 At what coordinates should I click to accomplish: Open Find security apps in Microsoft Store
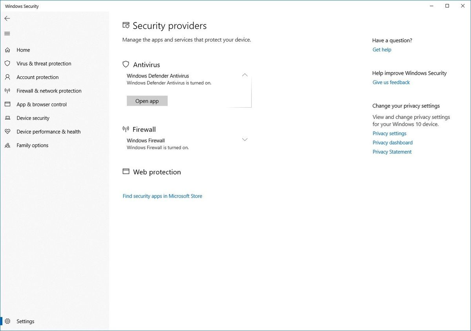point(162,196)
